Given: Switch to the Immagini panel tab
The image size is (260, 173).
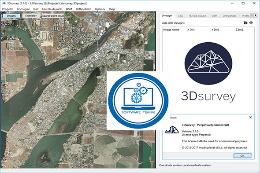Looking at the screenshot, I should coord(167,15).
